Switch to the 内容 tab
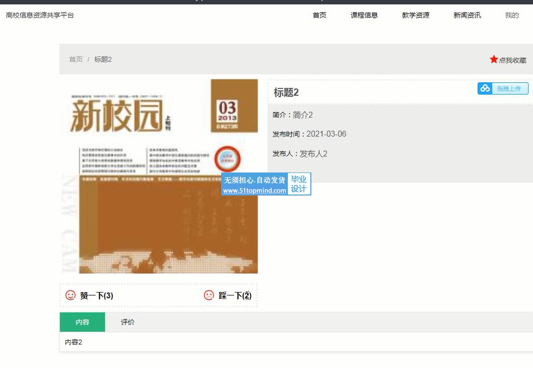The image size is (533, 368). pos(82,322)
